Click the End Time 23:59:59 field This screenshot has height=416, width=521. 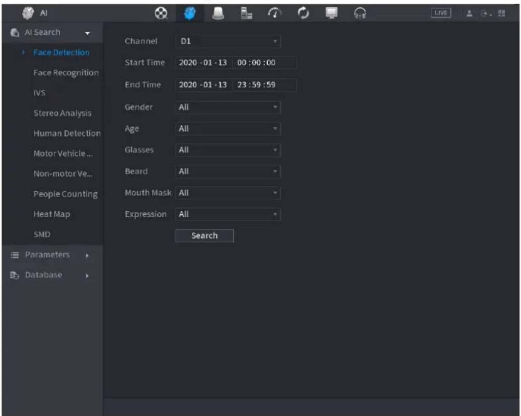tap(265, 85)
